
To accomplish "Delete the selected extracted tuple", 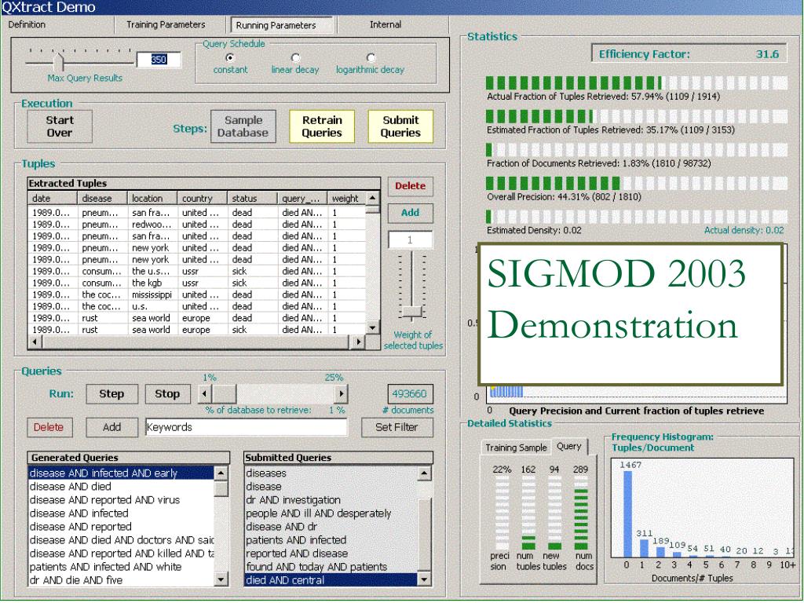I will point(410,186).
